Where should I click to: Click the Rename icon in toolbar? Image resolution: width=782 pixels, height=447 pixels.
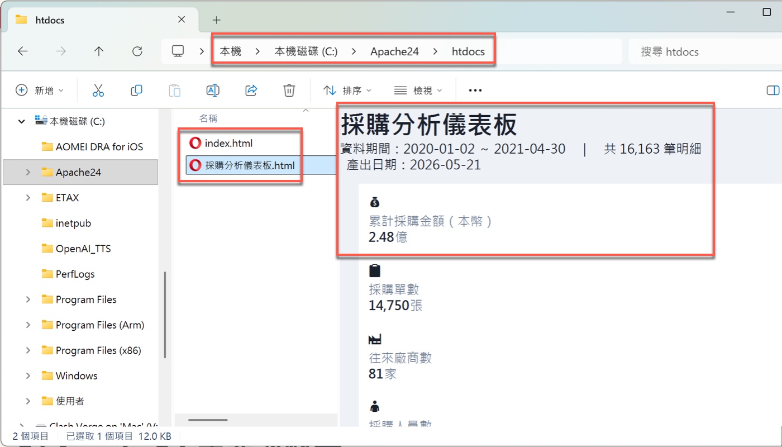coord(213,90)
